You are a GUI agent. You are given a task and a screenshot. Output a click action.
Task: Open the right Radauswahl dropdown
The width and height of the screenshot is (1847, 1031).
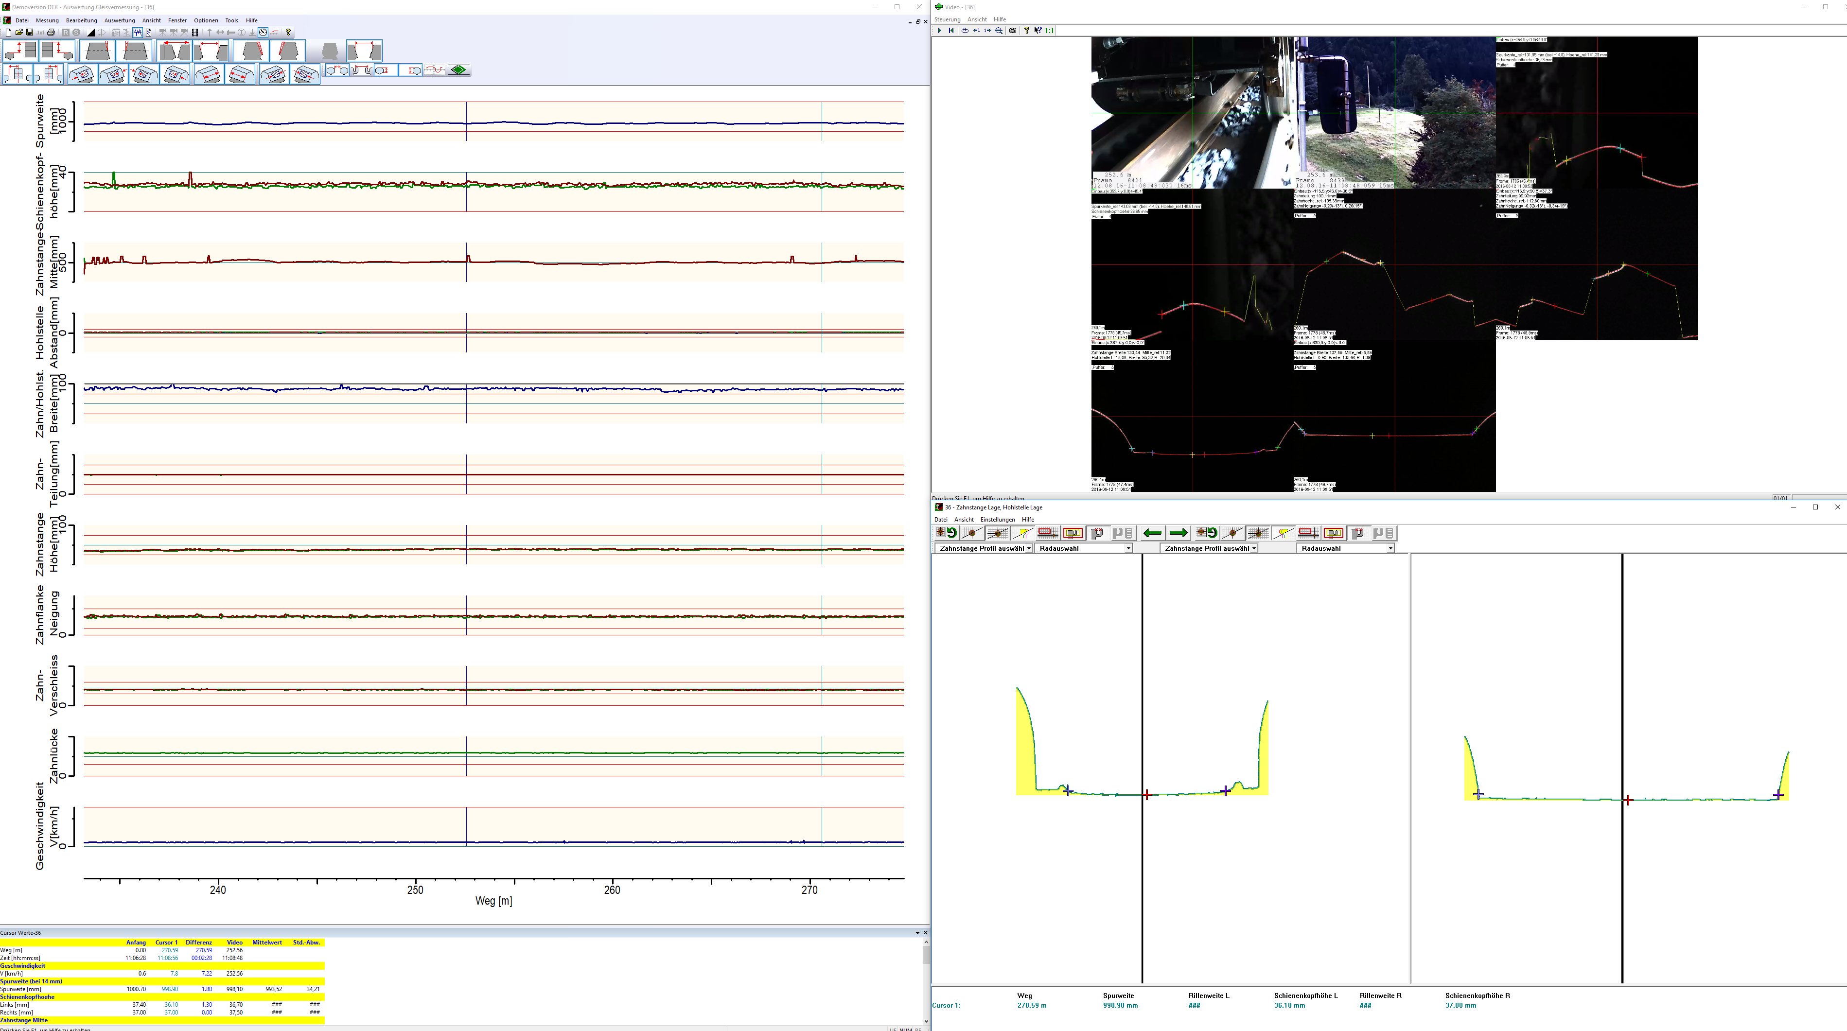(1390, 548)
